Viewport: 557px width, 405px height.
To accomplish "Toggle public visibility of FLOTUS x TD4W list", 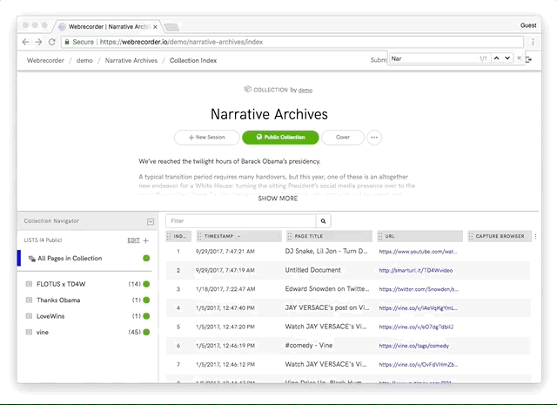I will pos(146,284).
